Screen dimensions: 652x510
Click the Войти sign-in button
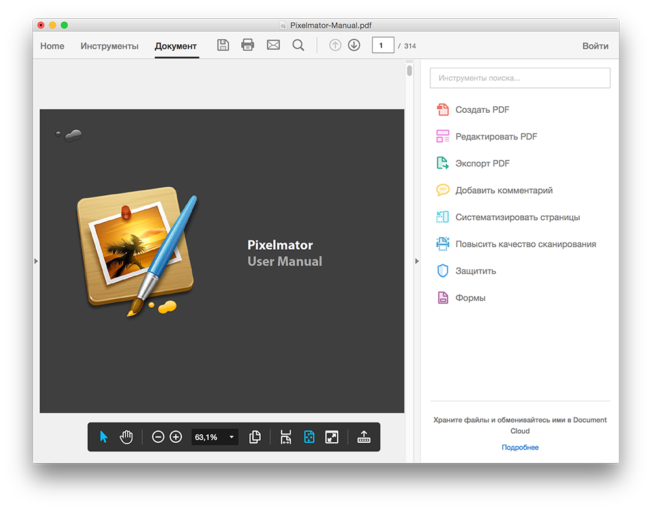click(595, 46)
